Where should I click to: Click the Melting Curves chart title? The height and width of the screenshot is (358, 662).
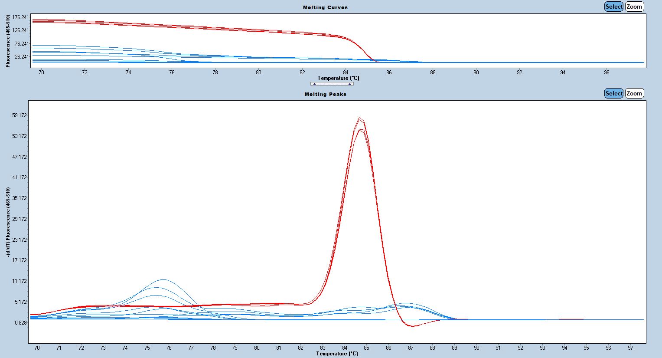click(x=325, y=7)
